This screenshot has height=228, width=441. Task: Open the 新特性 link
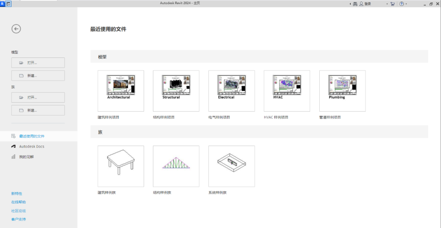coord(17,193)
